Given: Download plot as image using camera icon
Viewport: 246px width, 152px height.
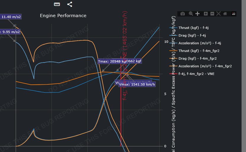Looking at the screenshot, I should click(x=183, y=14).
